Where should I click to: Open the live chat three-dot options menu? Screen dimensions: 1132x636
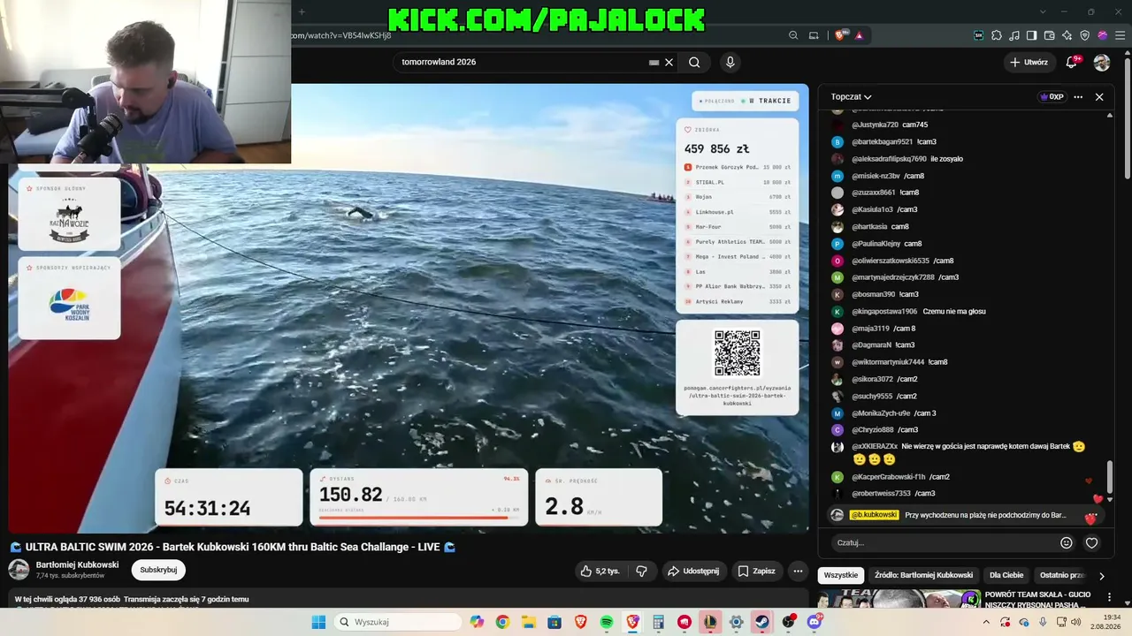[1078, 97]
